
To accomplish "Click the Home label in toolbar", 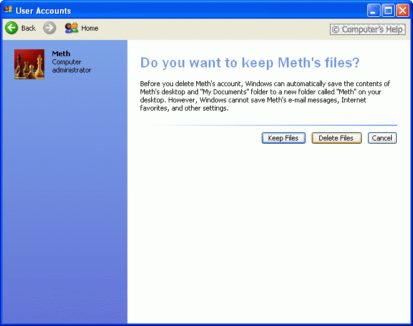I will [90, 28].
